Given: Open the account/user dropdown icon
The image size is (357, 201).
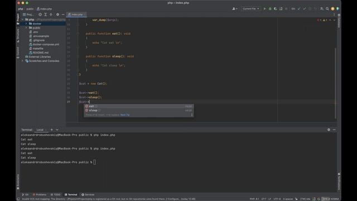Looking at the screenshot, I should [235, 9].
